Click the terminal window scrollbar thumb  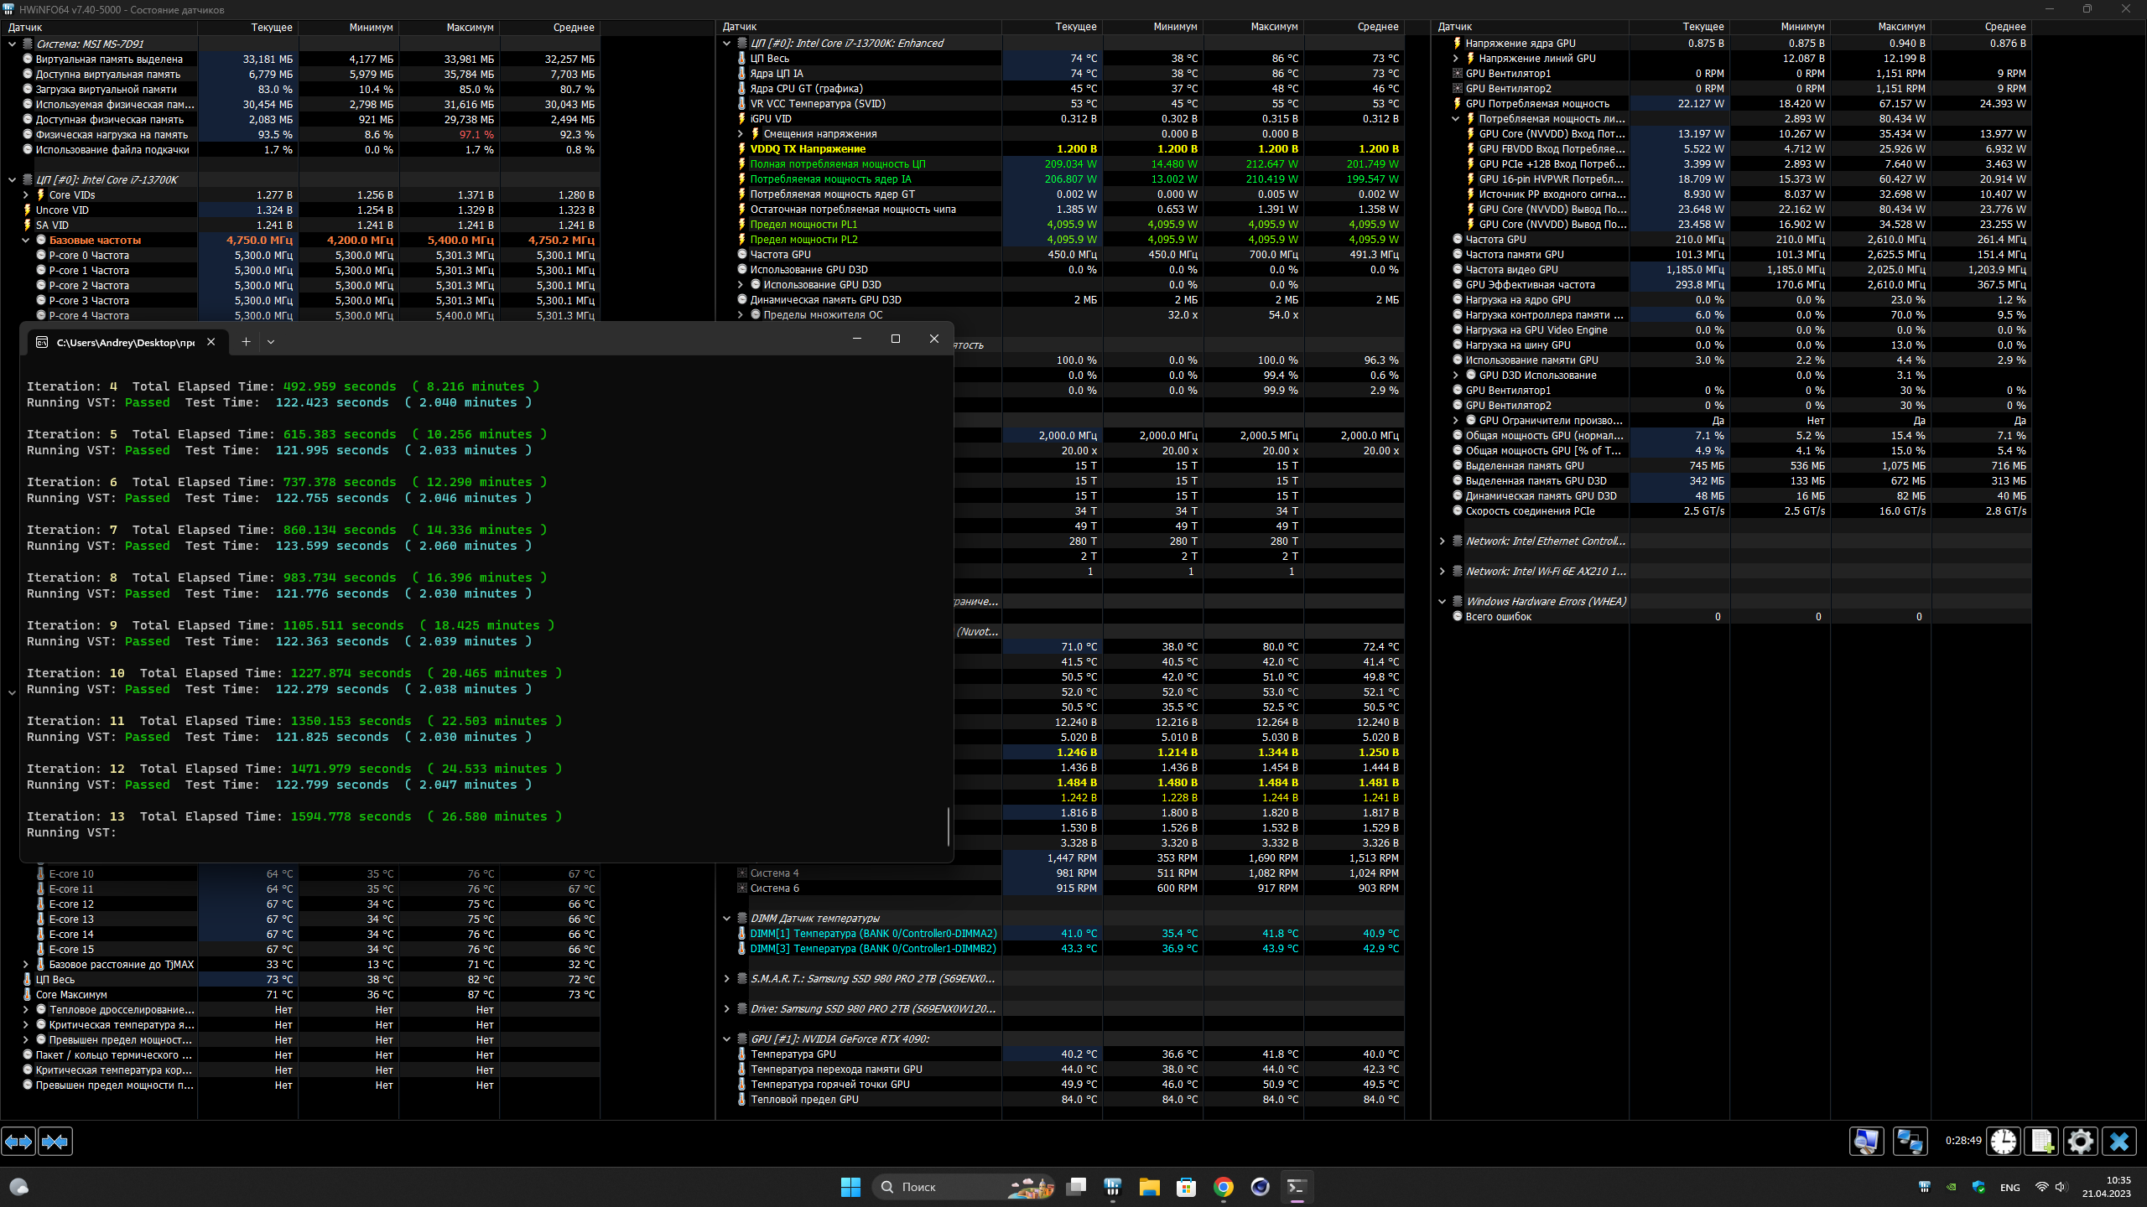949,826
